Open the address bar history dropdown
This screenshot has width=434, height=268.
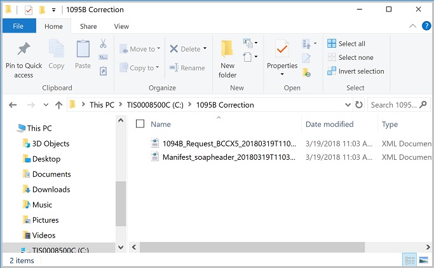pyautogui.click(x=347, y=105)
